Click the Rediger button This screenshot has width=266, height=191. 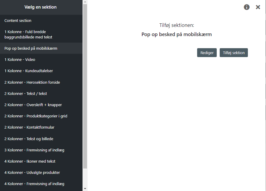[x=207, y=53]
